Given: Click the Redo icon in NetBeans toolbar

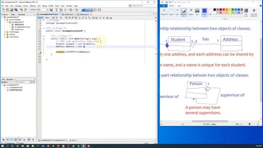Looking at the screenshot, I should pos(25,10).
